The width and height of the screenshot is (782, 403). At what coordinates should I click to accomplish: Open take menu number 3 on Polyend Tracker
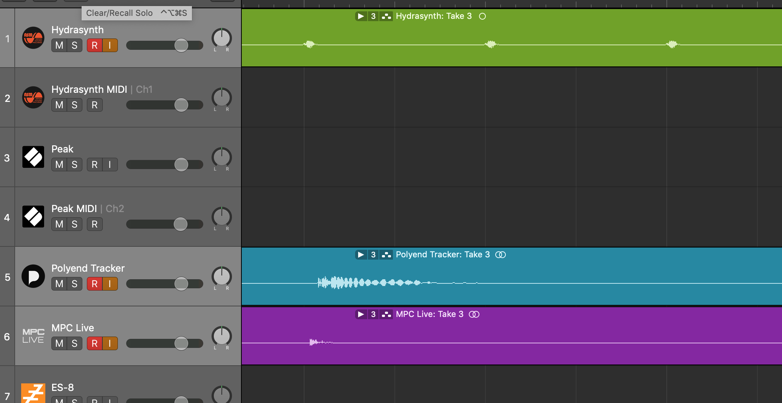[x=373, y=255]
